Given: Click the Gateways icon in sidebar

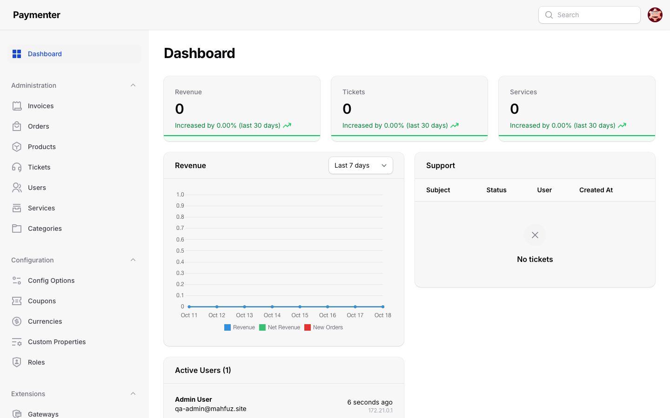Looking at the screenshot, I should 17,414.
